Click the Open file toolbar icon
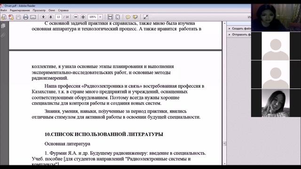The image size is (301, 169). click(x=4, y=17)
